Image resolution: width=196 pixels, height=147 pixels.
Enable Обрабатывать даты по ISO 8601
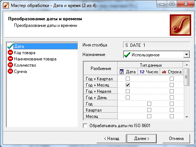tap(85, 126)
